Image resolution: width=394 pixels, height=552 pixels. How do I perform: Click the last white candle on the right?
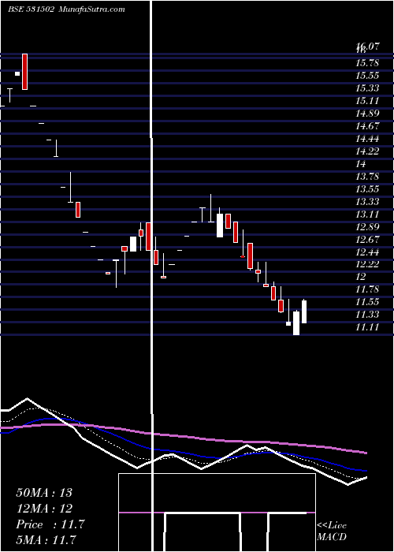pos(304,312)
